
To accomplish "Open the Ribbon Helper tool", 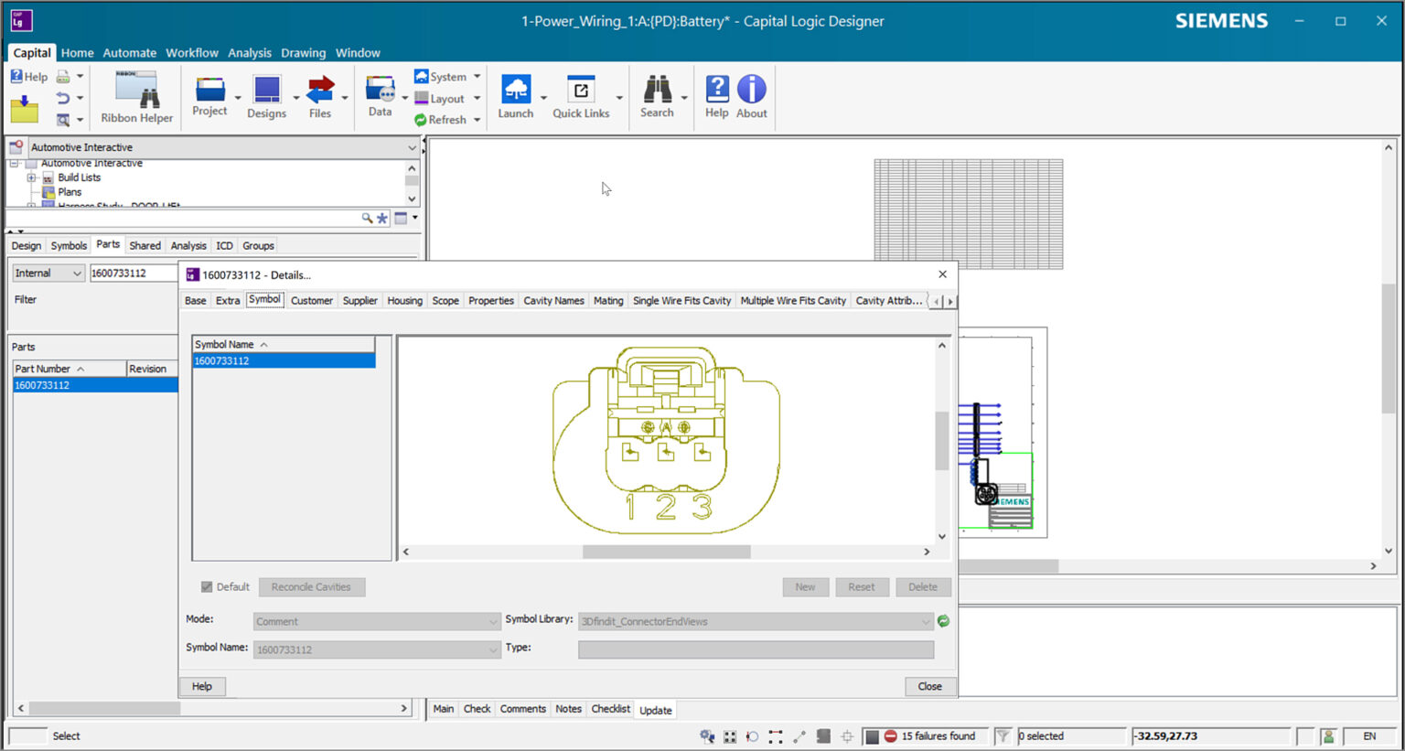I will 135,96.
